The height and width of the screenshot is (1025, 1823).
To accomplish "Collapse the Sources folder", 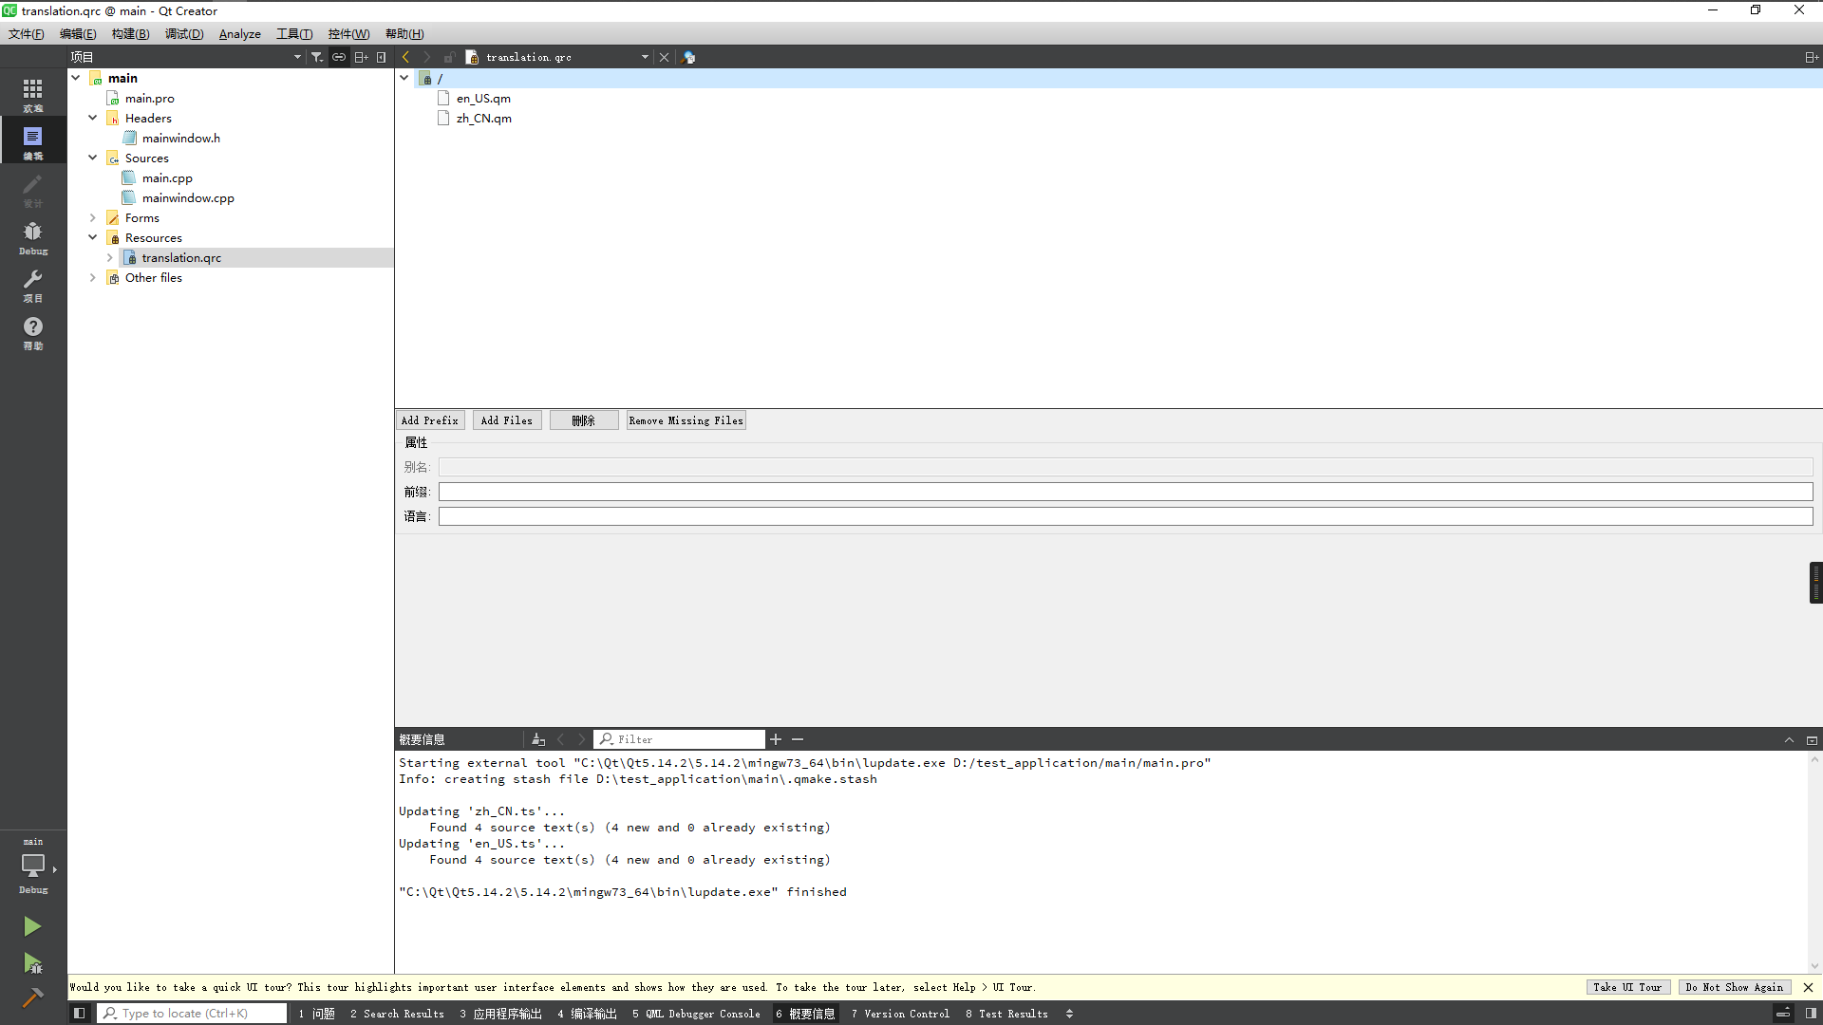I will pos(93,158).
